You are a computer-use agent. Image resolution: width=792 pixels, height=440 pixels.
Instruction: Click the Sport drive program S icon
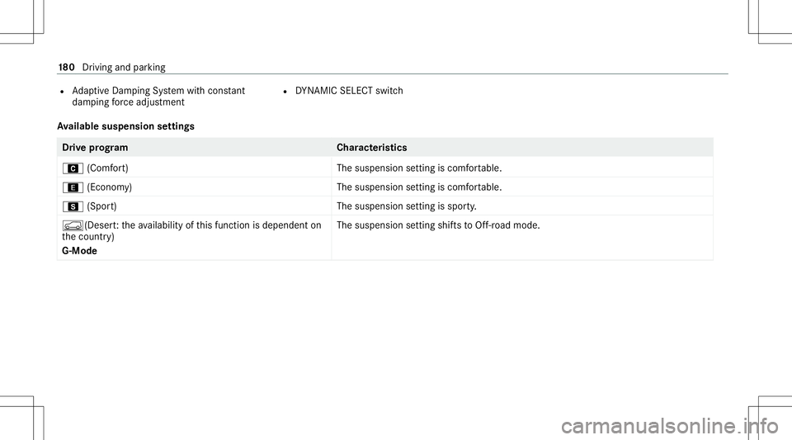click(x=73, y=206)
